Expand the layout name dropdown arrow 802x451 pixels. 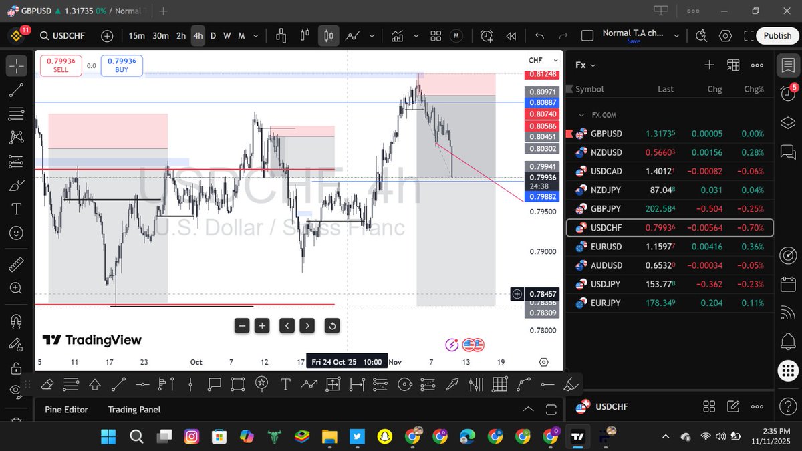click(x=676, y=36)
